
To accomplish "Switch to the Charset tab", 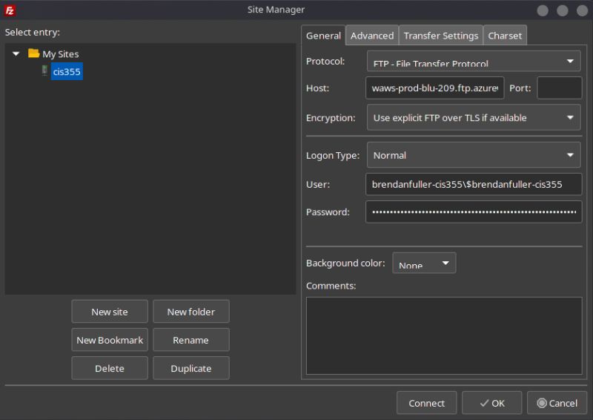I will [x=505, y=36].
